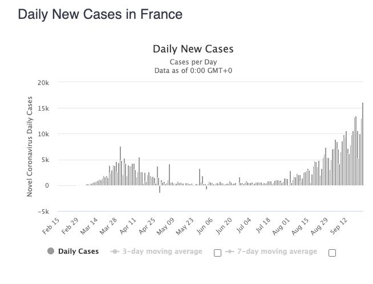Enable the checkbox beside 7-day moving average
Image resolution: width=373 pixels, height=284 pixels.
pos(332,253)
